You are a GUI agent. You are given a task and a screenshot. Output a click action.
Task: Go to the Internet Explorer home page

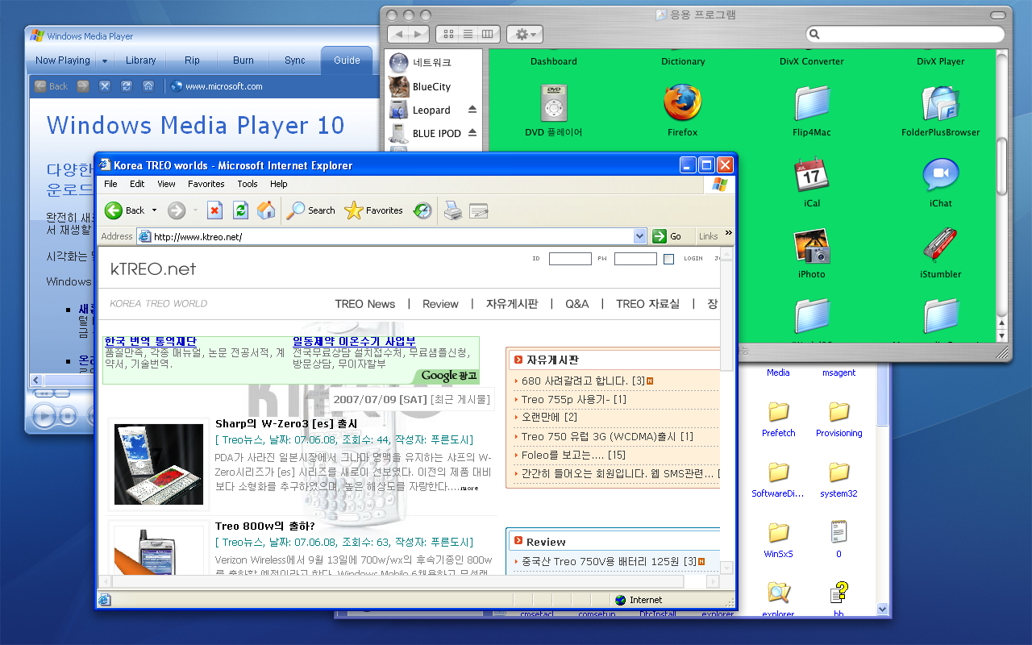coord(266,210)
